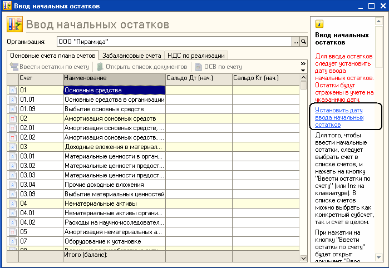Click account number cell '03.01'
This screenshot has height=268, width=389.
click(x=41, y=156)
